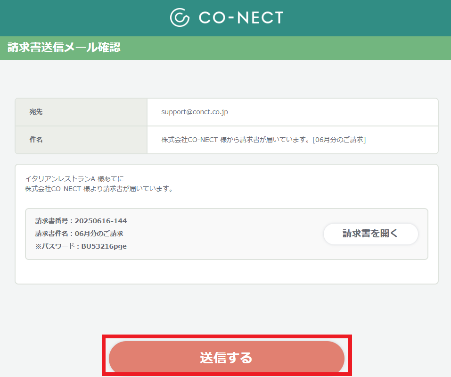The height and width of the screenshot is (377, 451).
Task: Select the recipient email support@conct.co.jp
Action: pos(195,112)
